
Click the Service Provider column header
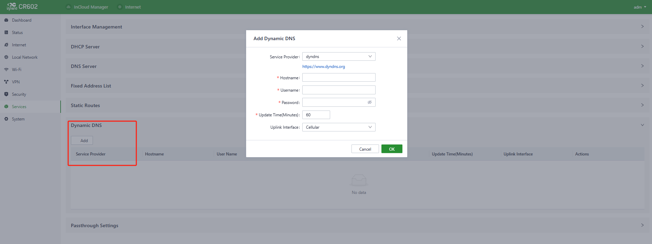[x=91, y=154]
